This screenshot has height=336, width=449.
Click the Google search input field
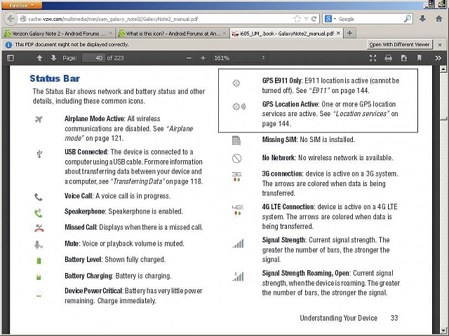[370, 19]
